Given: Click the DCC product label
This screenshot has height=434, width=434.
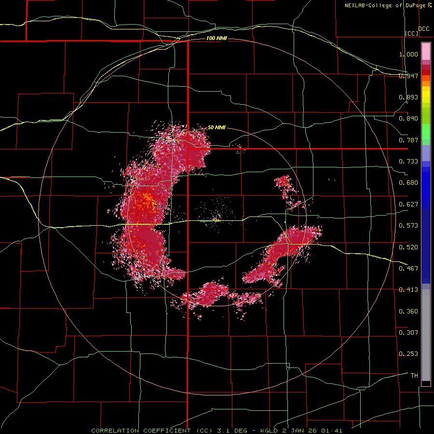Looking at the screenshot, I should coord(424,29).
